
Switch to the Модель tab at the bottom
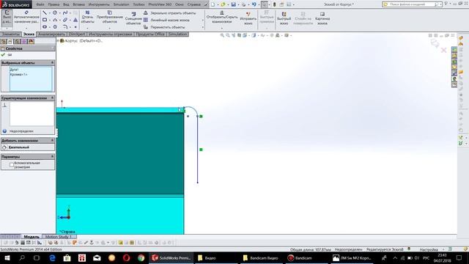[32, 236]
